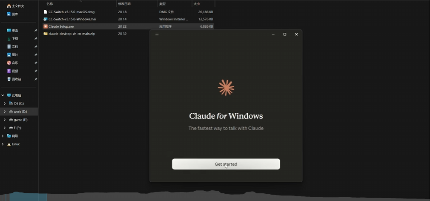Expand the game (E:) drive node
The height and width of the screenshot is (201, 430).
(5, 120)
